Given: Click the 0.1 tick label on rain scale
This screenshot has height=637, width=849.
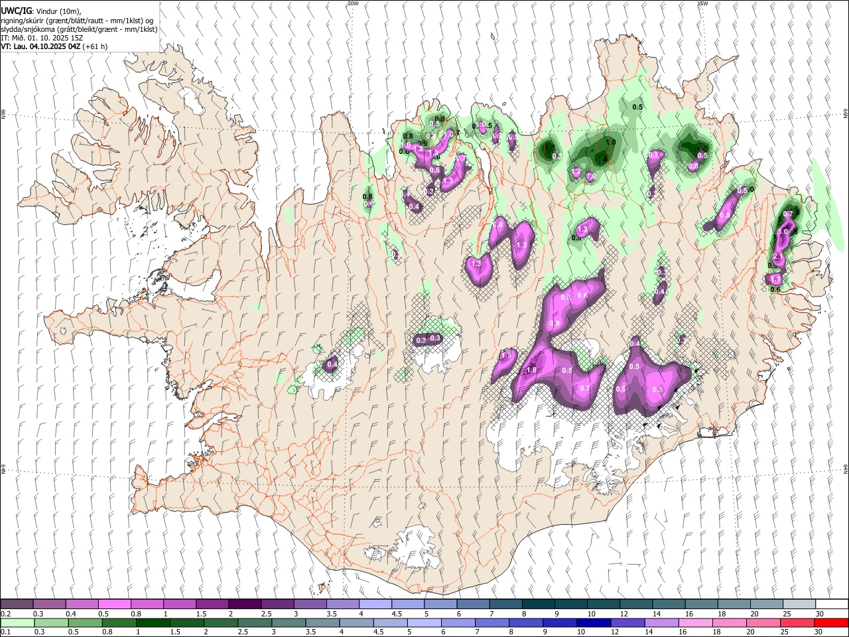Looking at the screenshot, I should tap(6, 632).
